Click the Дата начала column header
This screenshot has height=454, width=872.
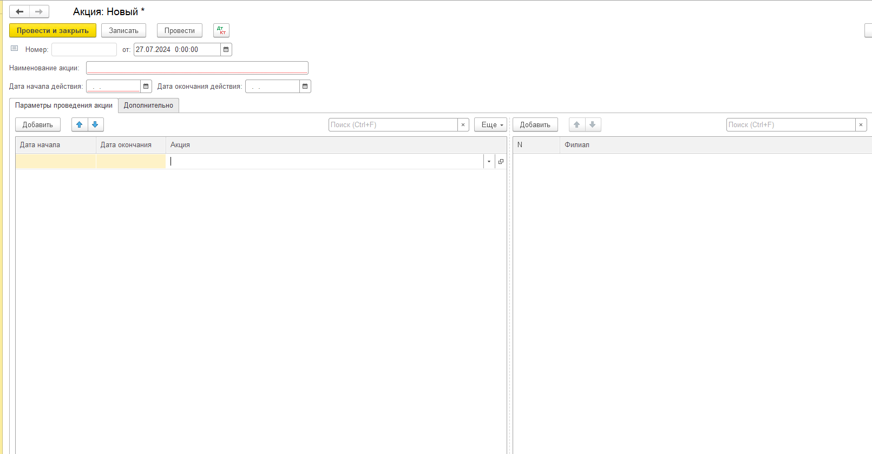(x=56, y=145)
